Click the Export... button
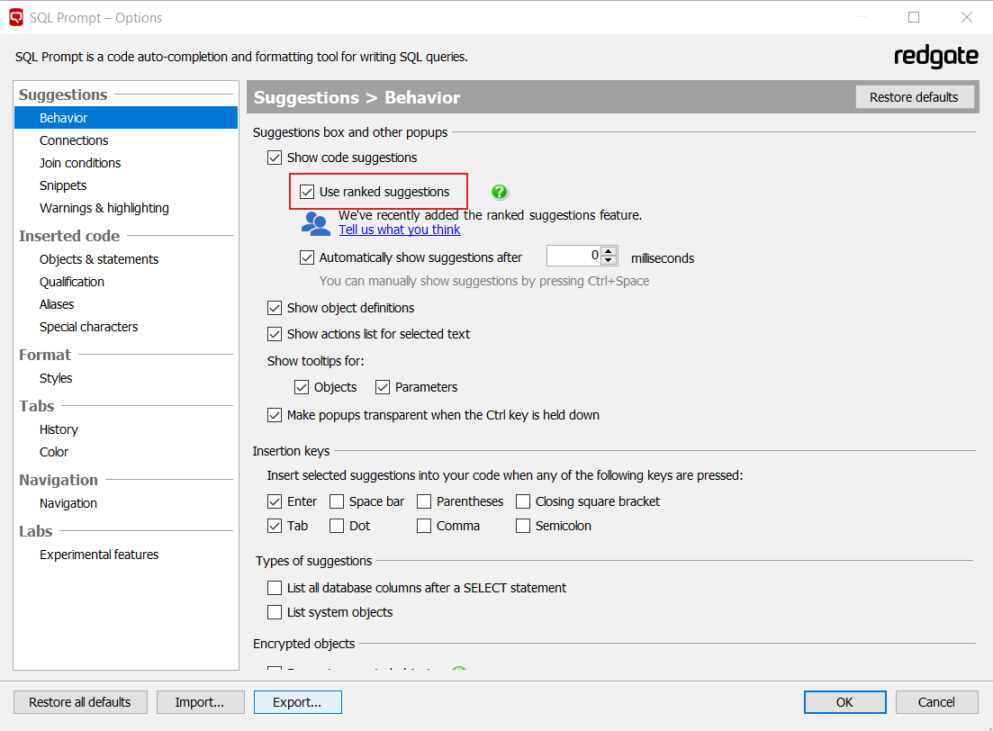The height and width of the screenshot is (731, 993). click(x=297, y=702)
